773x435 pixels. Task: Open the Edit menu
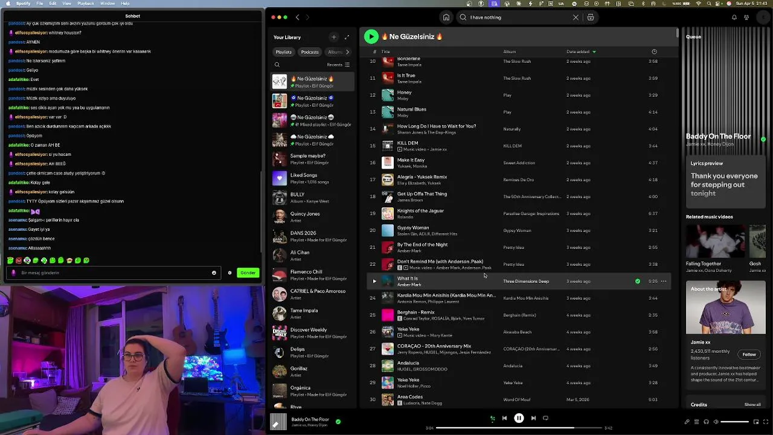click(53, 4)
